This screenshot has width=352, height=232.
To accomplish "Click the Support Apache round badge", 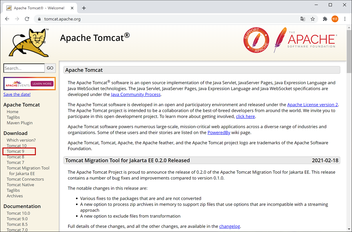I will pos(256,40).
